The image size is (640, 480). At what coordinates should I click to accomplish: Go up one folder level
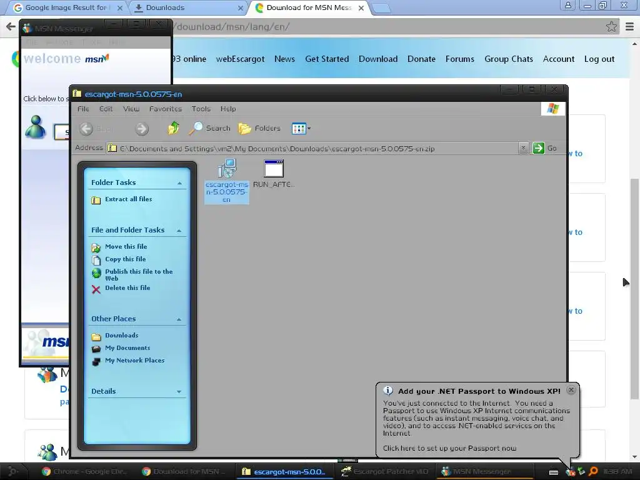174,128
